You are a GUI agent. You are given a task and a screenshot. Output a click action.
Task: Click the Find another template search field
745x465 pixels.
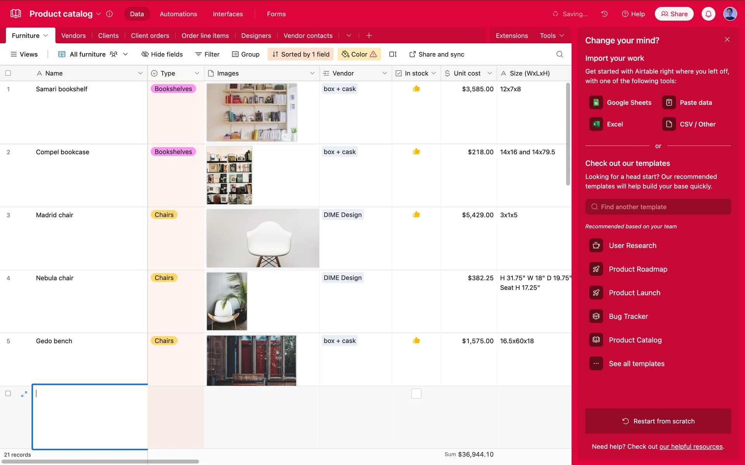point(658,207)
